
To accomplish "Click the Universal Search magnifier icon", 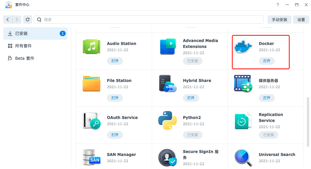I will (x=243, y=157).
